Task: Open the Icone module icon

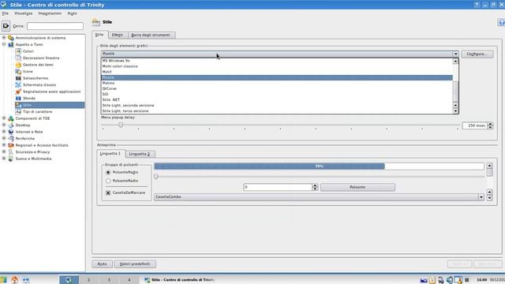Action: click(18, 72)
